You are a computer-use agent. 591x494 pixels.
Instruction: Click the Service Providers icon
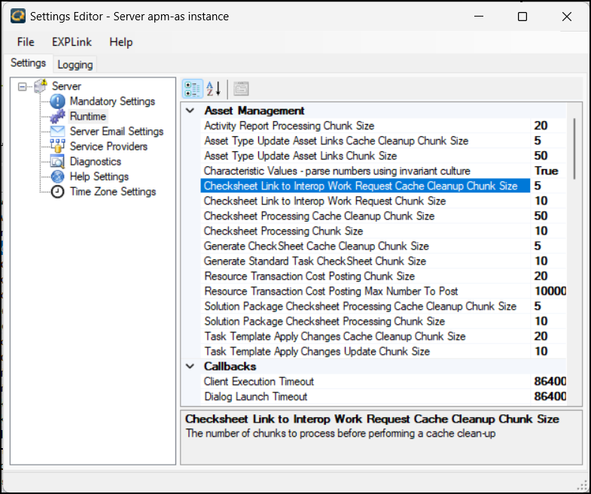[x=58, y=147]
